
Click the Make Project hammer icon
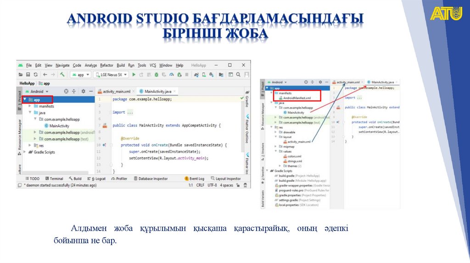pyautogui.click(x=62, y=75)
